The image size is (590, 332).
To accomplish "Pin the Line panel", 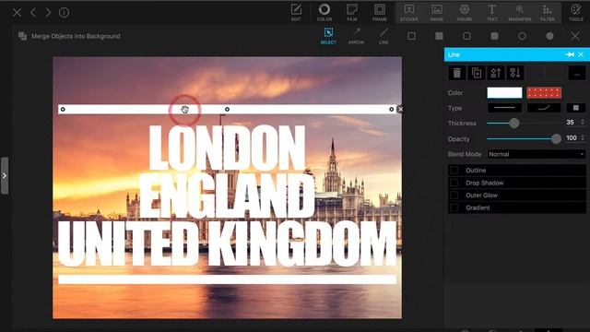I will point(570,54).
